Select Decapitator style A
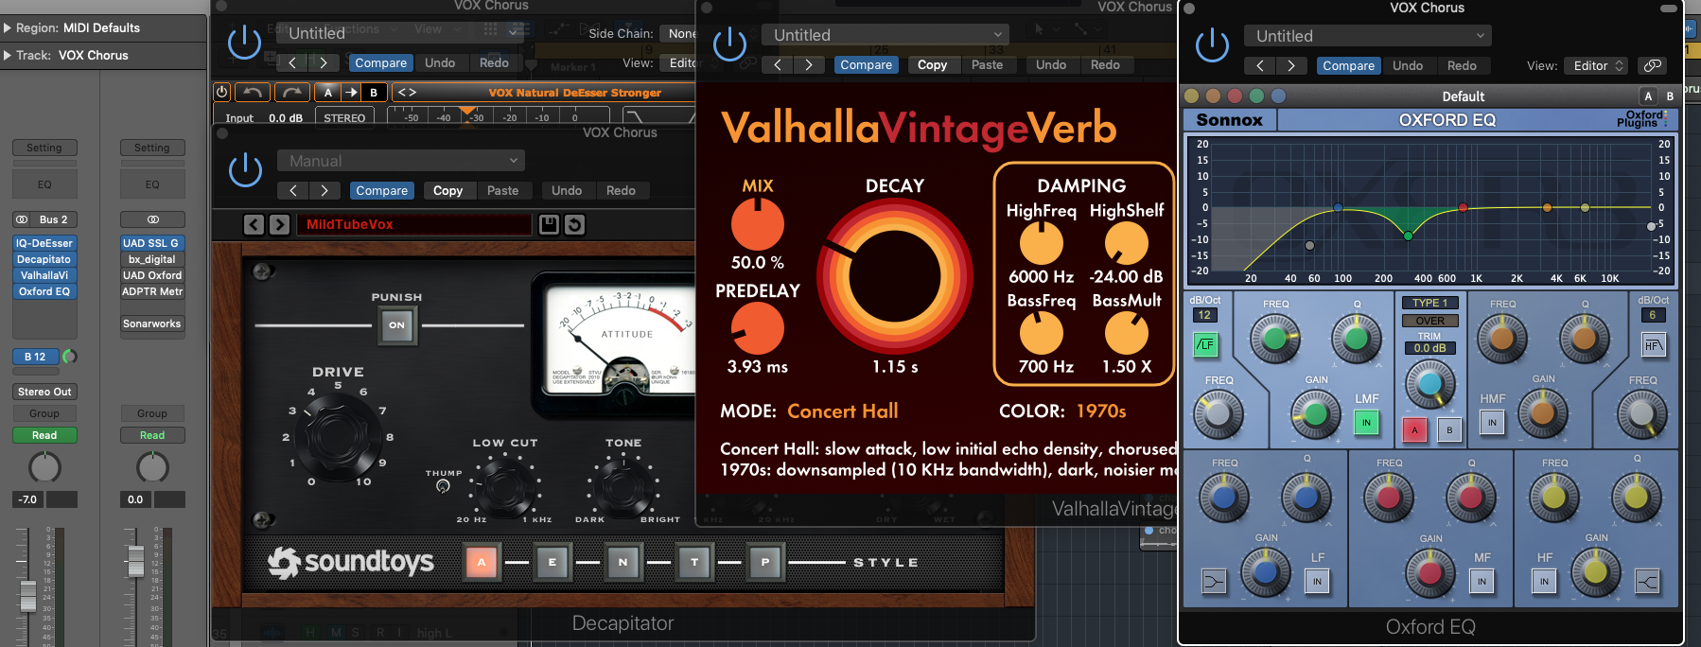1701x647 pixels. click(x=482, y=562)
